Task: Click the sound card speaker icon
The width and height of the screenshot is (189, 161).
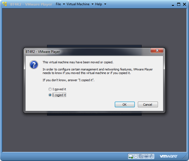Action: pos(151,156)
